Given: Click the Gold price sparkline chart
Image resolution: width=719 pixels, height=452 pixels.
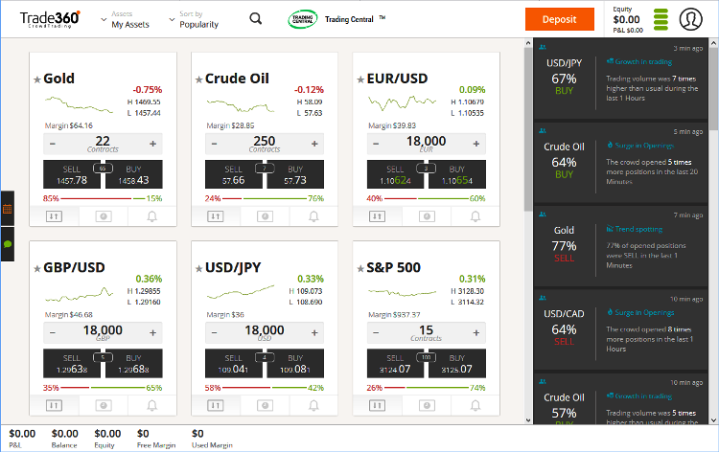Looking at the screenshot, I should (x=79, y=104).
